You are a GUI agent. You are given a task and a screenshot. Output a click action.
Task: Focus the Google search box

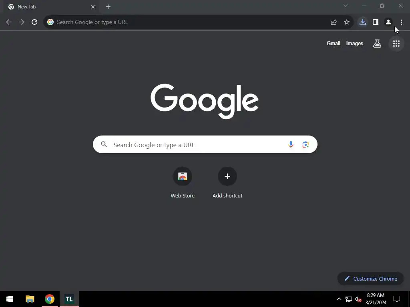click(x=205, y=144)
